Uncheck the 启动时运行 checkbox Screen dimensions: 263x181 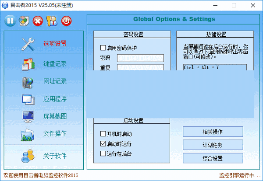click(x=103, y=144)
